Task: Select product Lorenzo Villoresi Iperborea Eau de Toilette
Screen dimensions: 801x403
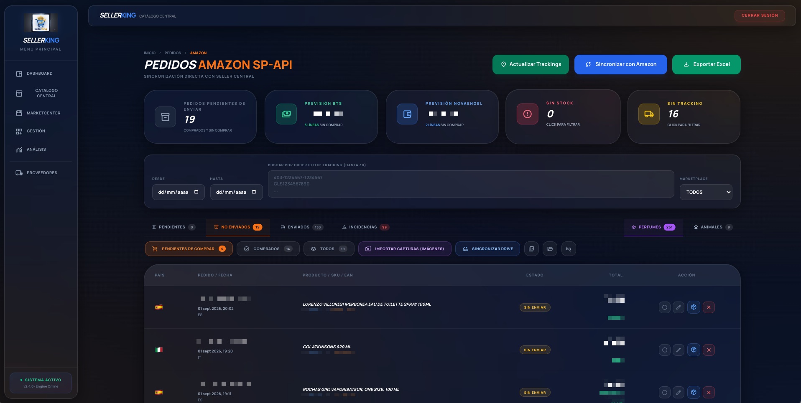Action: (x=367, y=304)
